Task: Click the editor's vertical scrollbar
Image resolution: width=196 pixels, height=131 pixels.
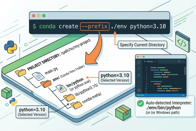Action: click(185, 70)
